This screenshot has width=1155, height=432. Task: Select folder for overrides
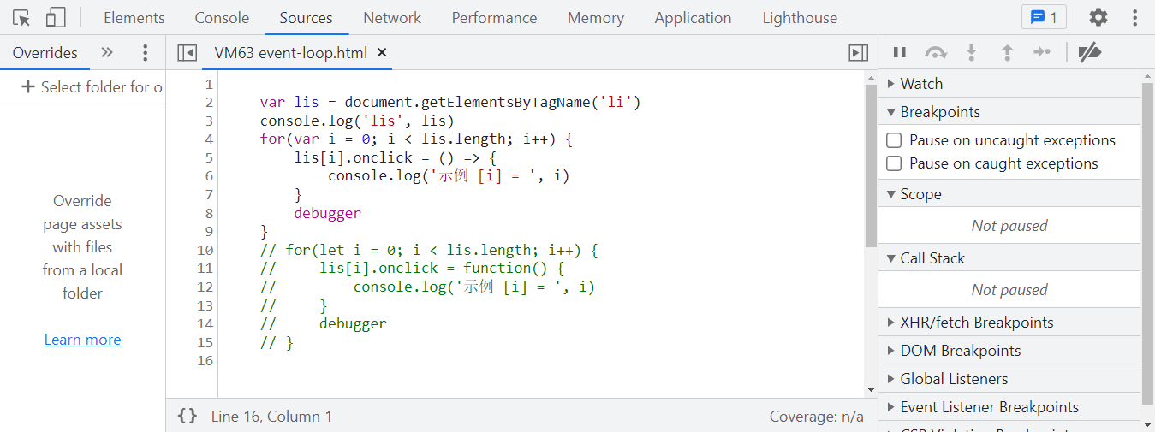tap(92, 87)
